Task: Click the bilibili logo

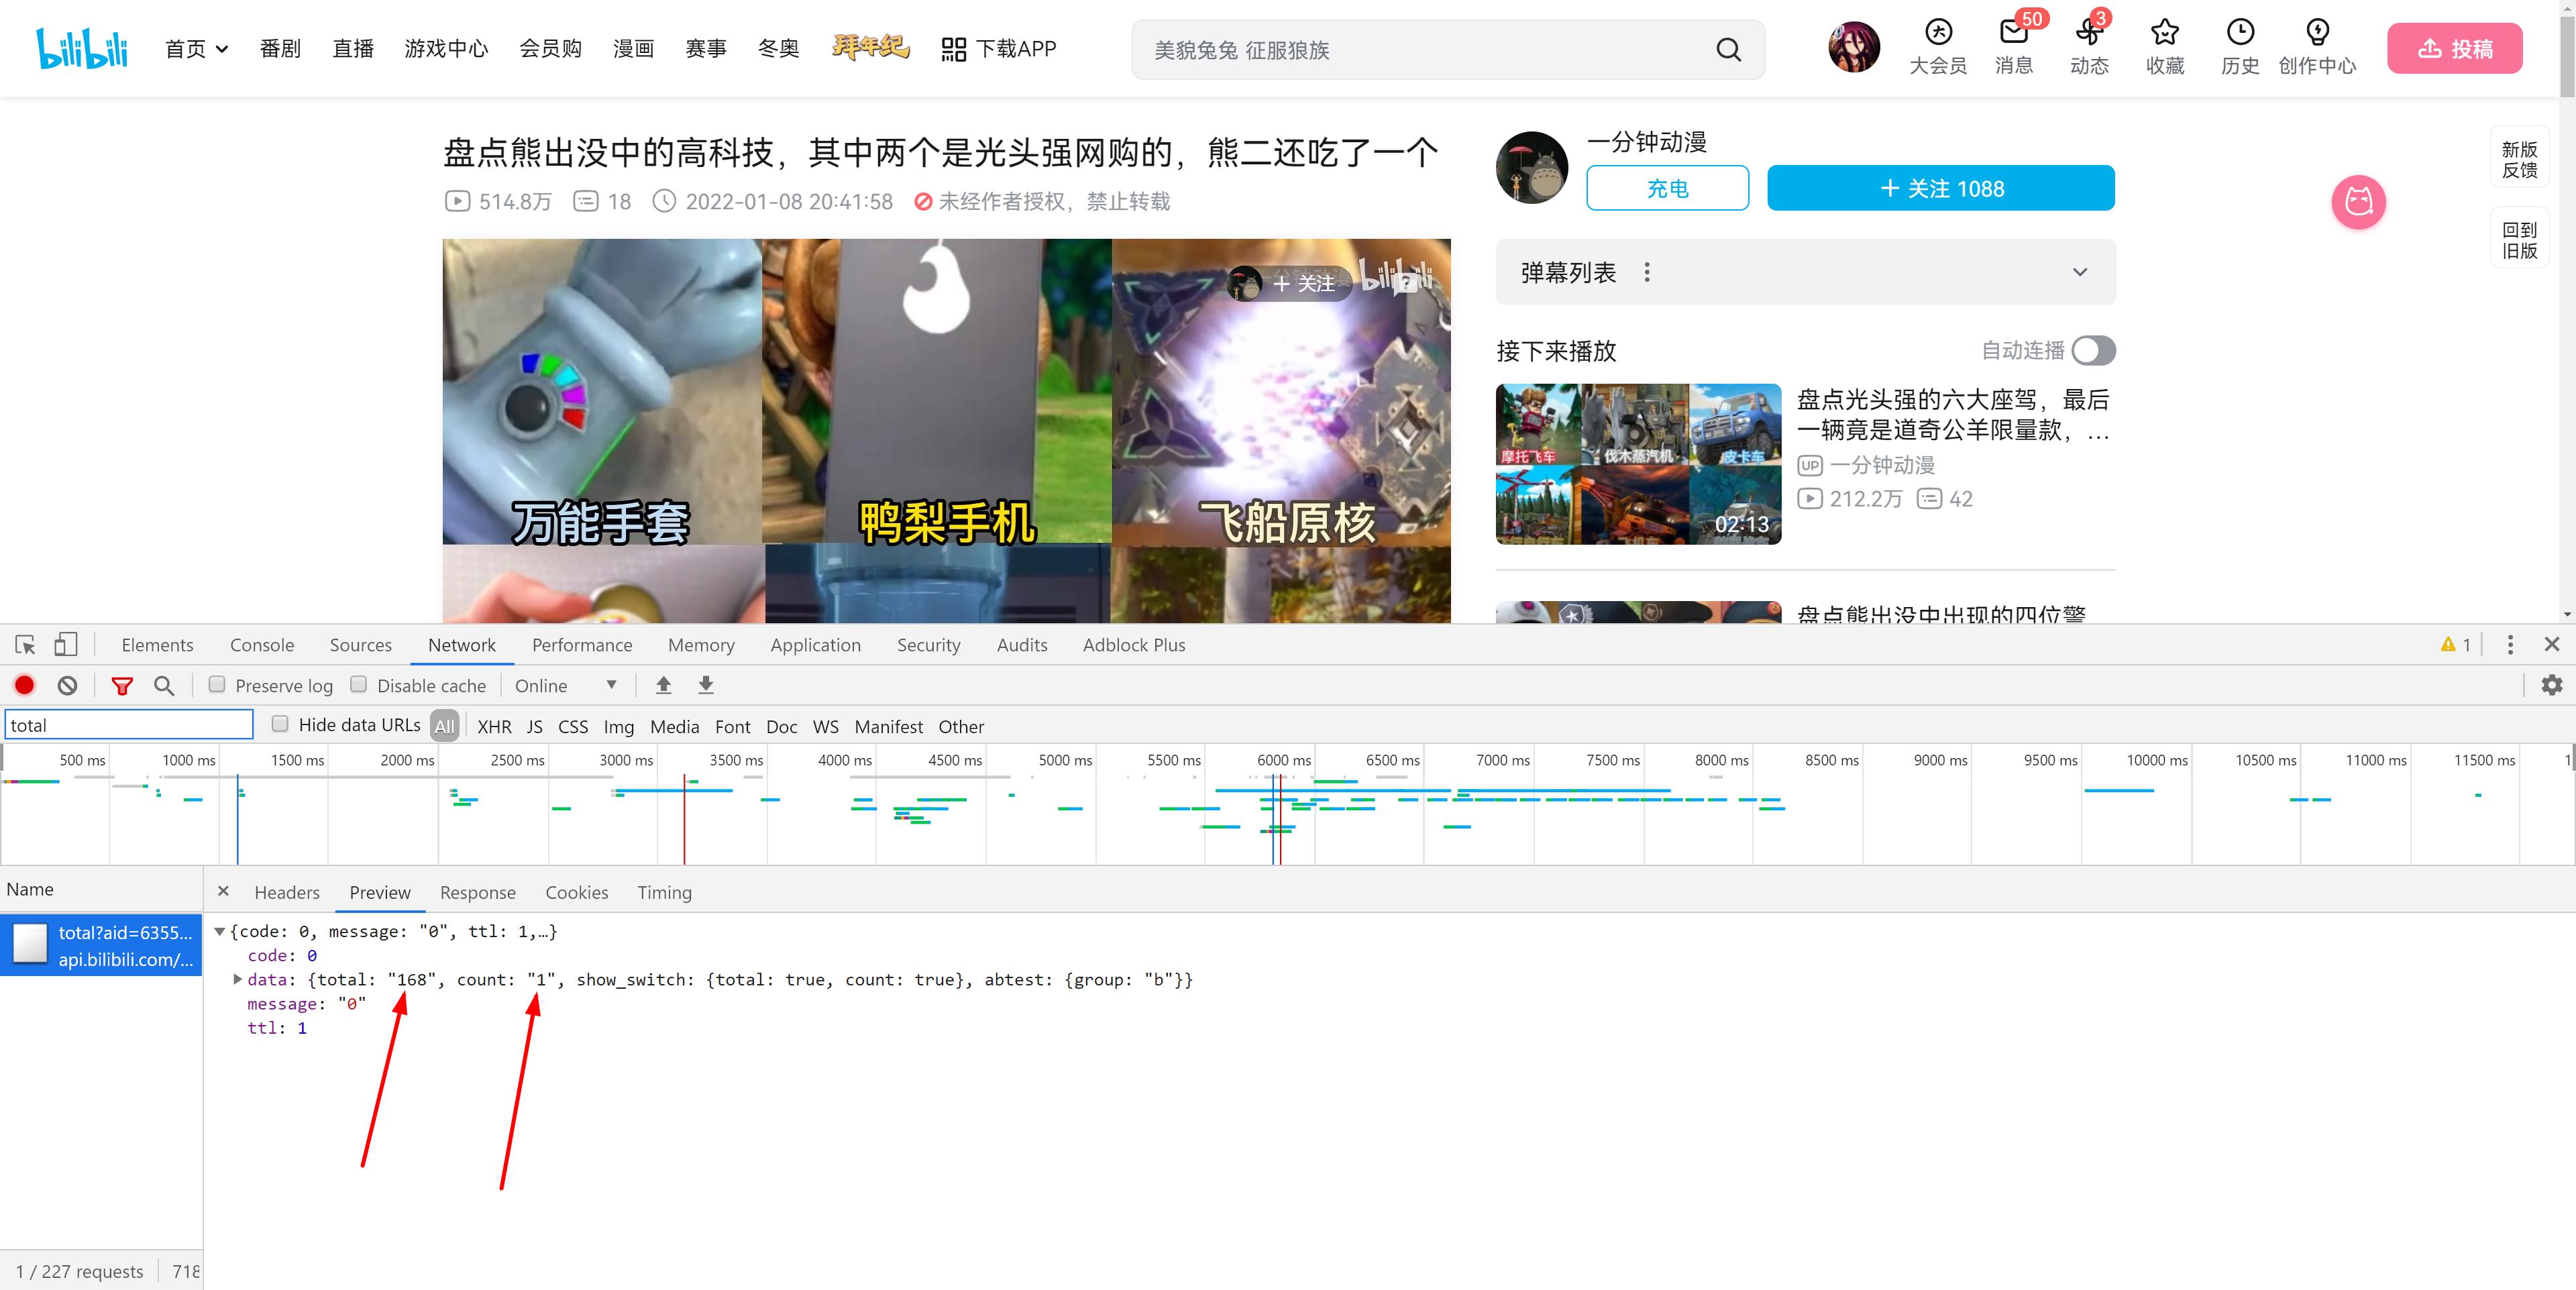Action: (82, 48)
